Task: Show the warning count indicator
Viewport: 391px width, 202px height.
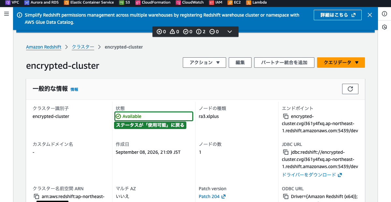Action: [x=175, y=32]
